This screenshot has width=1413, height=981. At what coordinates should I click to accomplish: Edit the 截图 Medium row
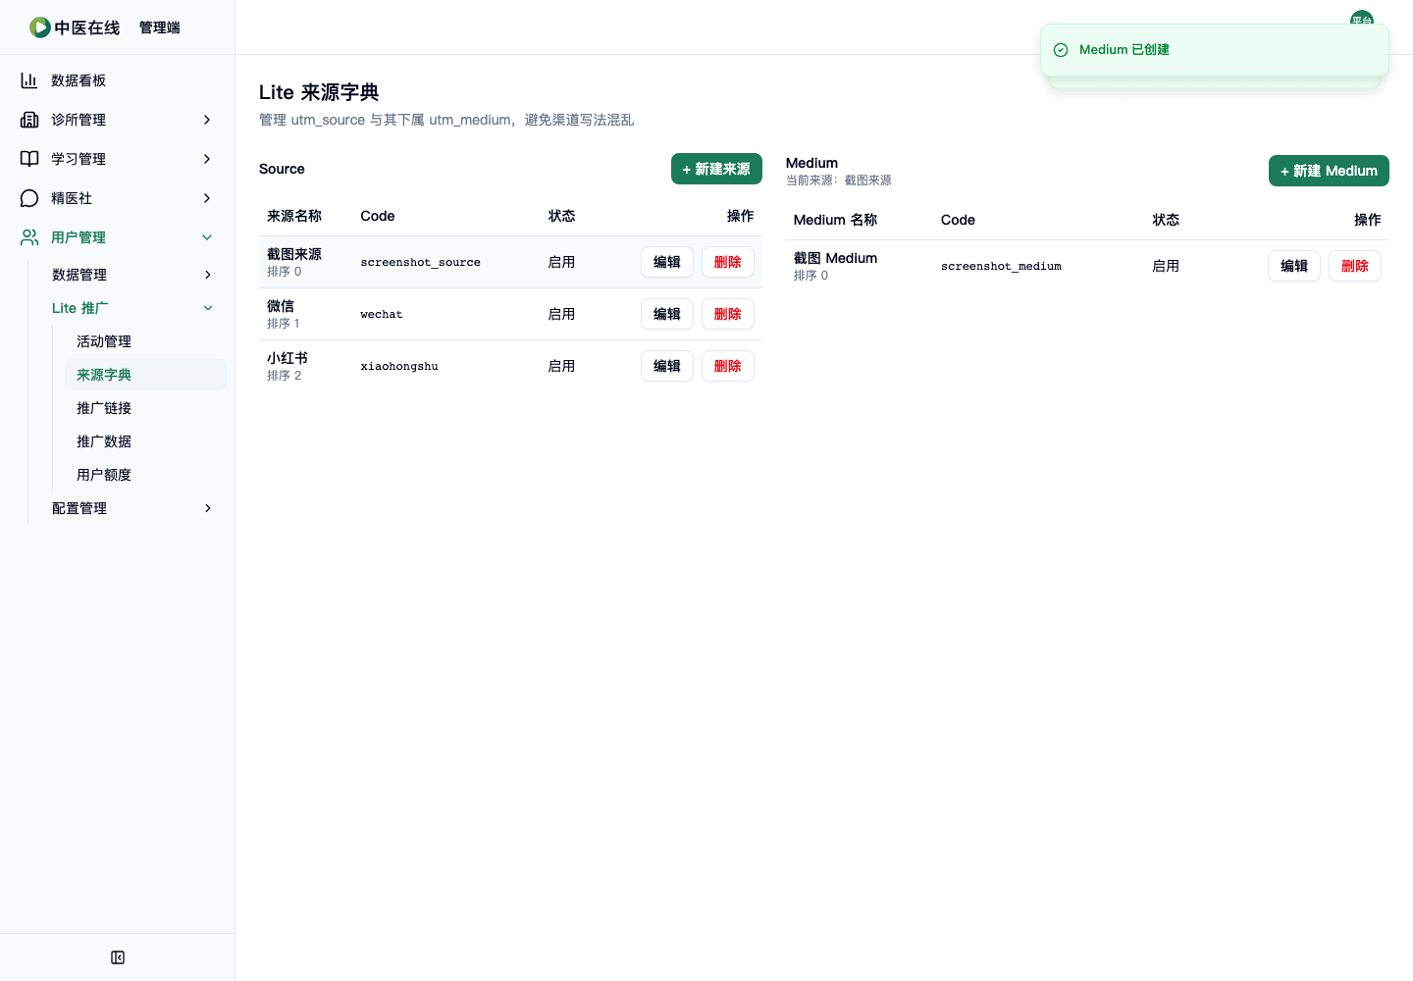click(1294, 266)
